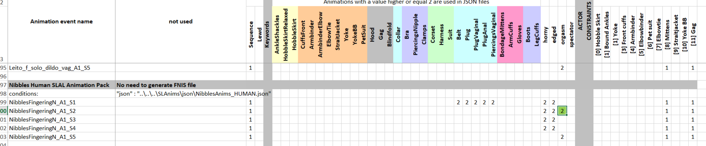Click the 'Lewd' column header
706x146 pixels.
259,34
